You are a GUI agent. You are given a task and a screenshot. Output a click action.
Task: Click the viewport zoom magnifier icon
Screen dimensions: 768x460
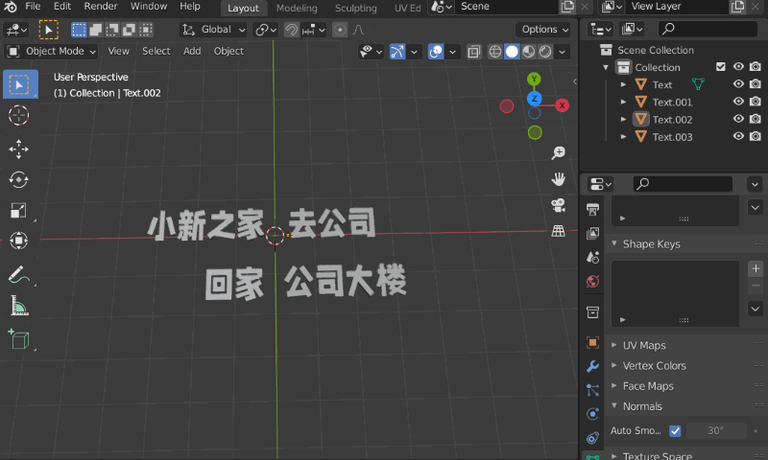[x=558, y=153]
